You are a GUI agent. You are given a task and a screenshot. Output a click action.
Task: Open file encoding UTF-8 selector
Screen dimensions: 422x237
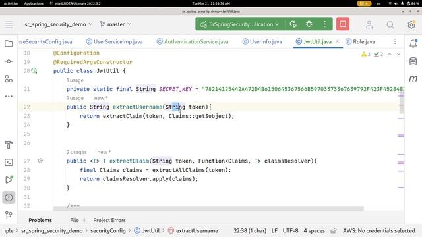coord(290,231)
